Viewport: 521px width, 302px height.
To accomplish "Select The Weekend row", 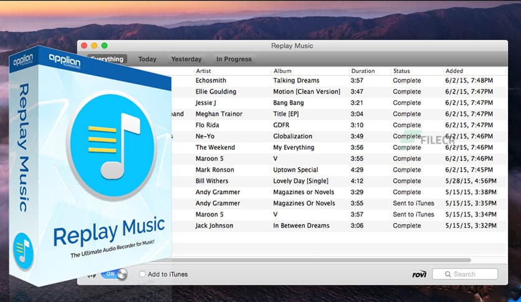I will [x=339, y=147].
